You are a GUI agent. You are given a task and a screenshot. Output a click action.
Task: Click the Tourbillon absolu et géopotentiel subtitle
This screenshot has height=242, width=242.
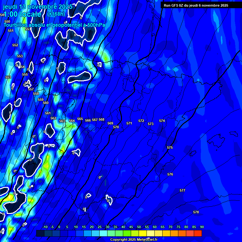pyautogui.click(x=54, y=25)
